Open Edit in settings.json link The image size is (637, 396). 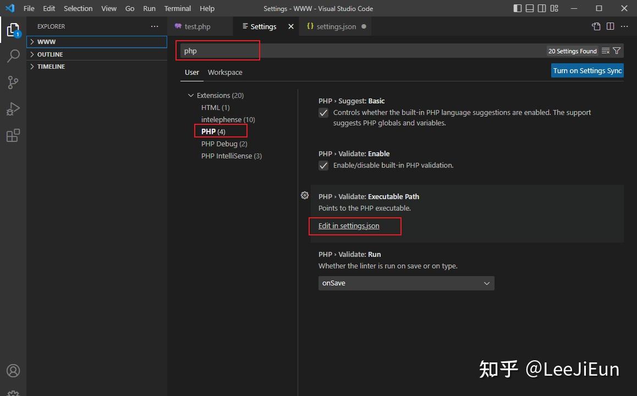click(348, 226)
